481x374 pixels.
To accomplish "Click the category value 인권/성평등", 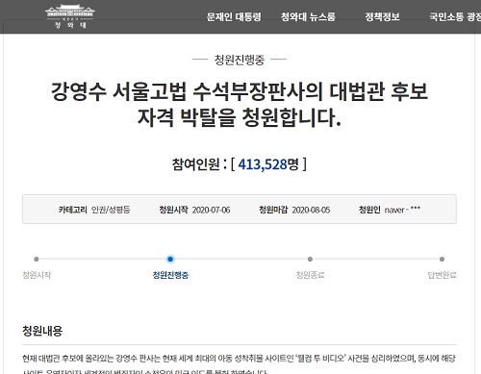I will (x=111, y=210).
